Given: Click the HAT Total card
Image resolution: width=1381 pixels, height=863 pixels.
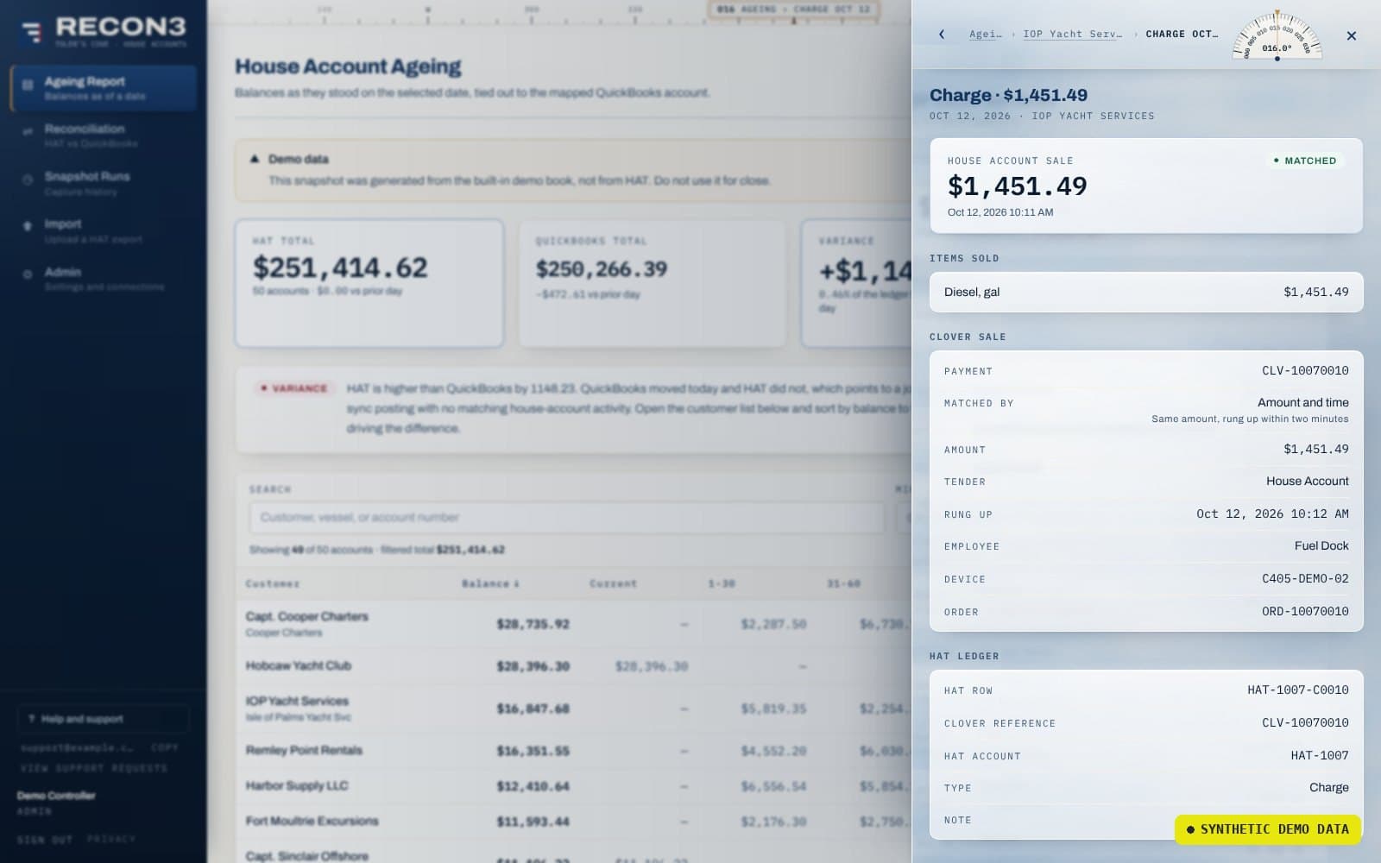Looking at the screenshot, I should click(369, 283).
